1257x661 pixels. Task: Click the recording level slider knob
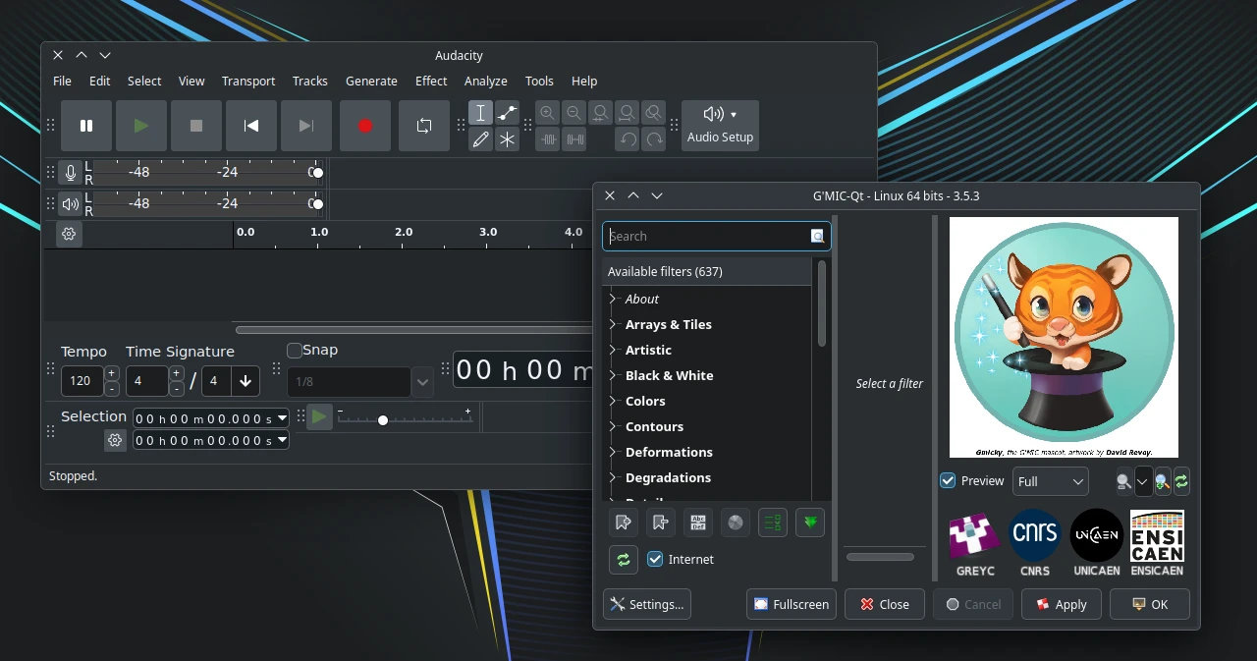[x=318, y=173]
